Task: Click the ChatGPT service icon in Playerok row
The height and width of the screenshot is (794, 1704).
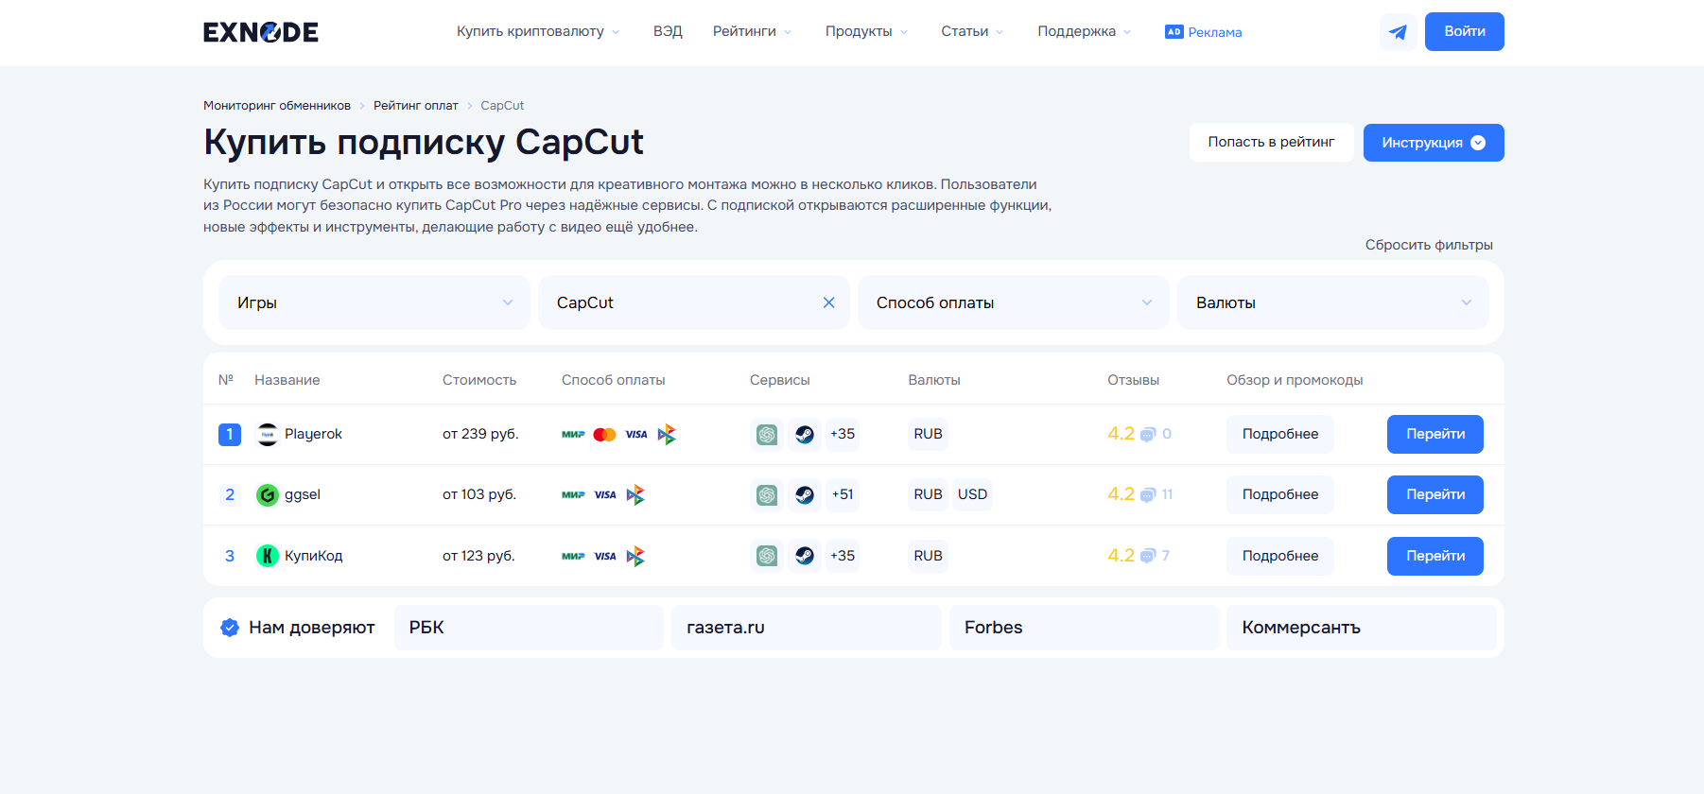Action: (767, 434)
